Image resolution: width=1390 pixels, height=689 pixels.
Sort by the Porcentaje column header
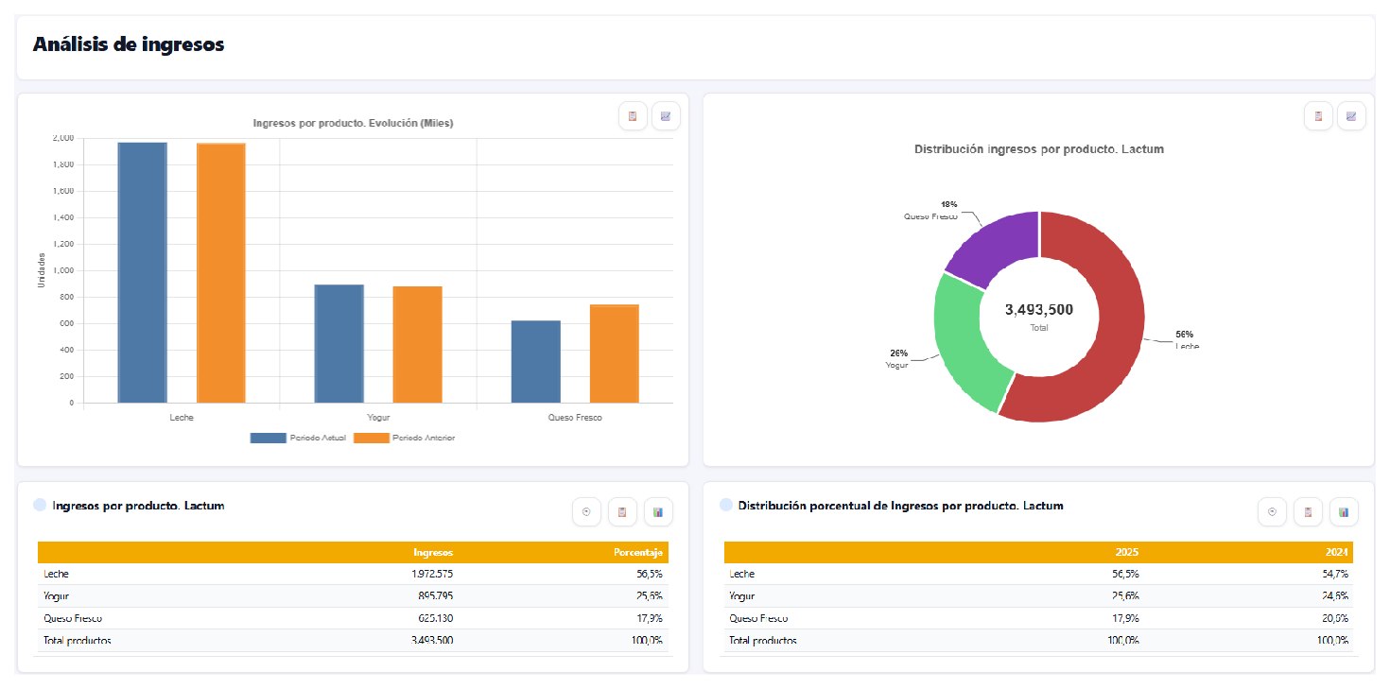[642, 553]
